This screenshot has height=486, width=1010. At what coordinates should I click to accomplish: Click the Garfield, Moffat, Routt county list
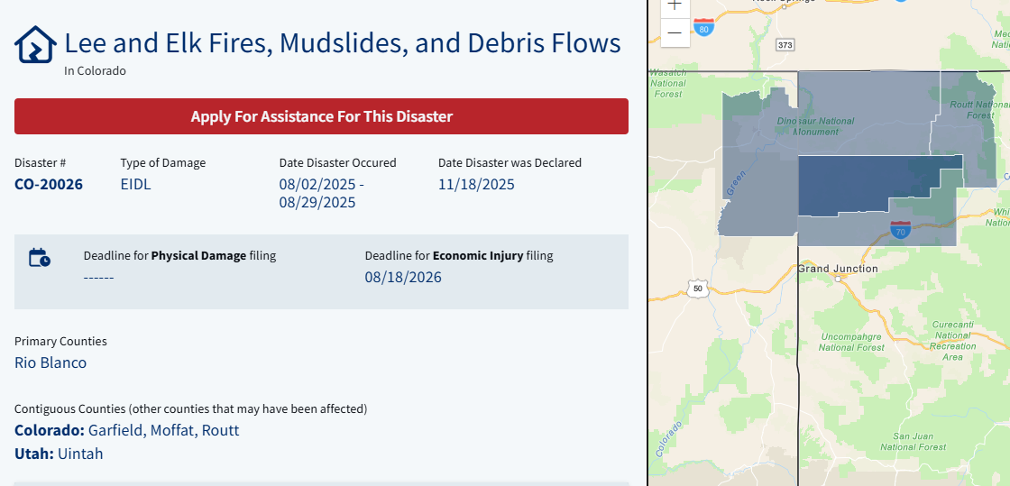click(x=163, y=430)
